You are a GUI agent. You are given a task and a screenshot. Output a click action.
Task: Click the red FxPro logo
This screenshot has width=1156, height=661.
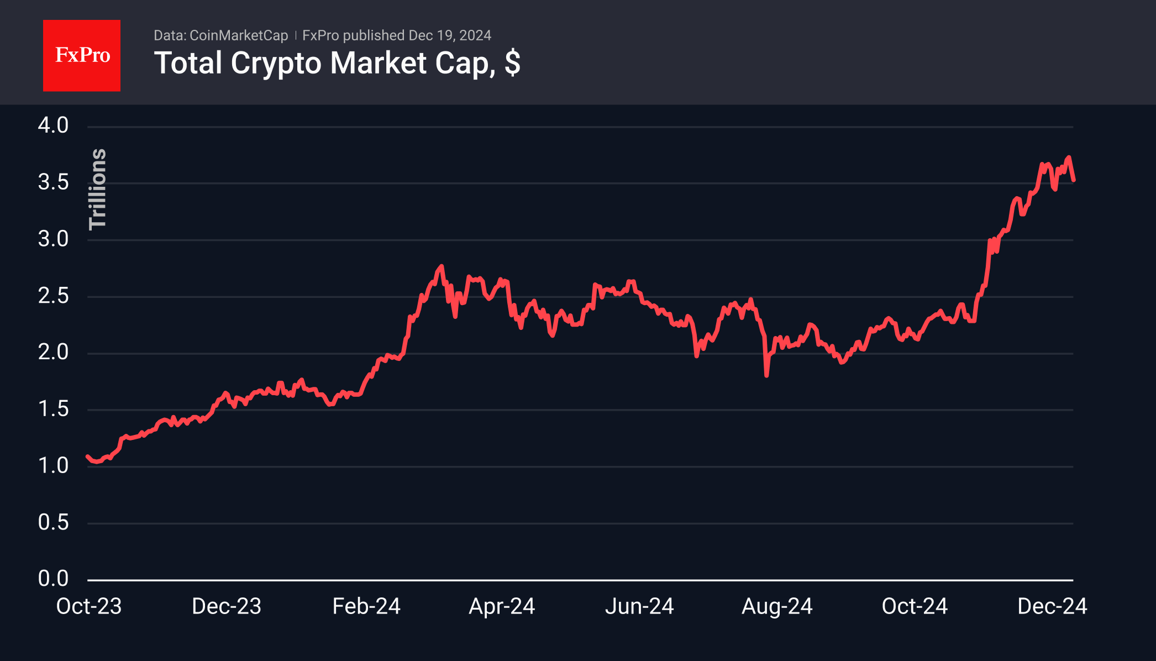pyautogui.click(x=82, y=55)
